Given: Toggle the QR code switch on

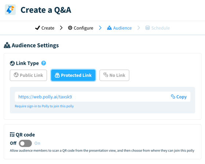Looking at the screenshot, I should [25, 143].
